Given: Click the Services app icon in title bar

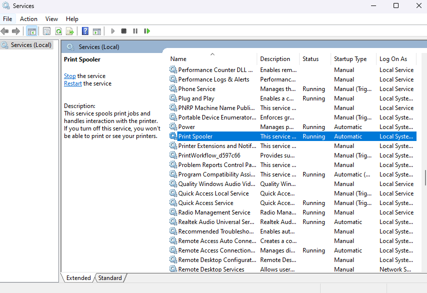Looking at the screenshot, I should 6,5.
